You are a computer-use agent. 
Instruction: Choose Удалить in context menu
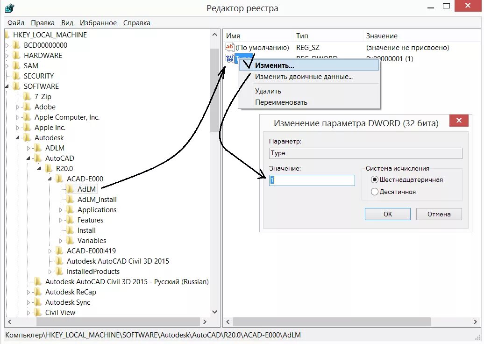(x=309, y=91)
